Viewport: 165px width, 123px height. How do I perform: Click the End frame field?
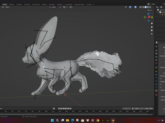149,109
